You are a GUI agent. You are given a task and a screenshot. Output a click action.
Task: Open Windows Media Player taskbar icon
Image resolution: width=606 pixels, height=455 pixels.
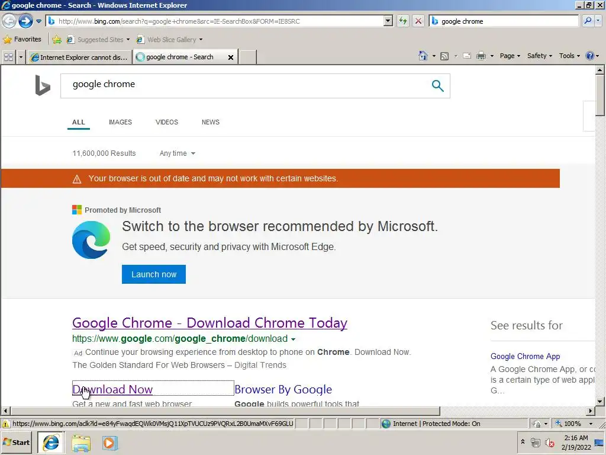(x=109, y=443)
